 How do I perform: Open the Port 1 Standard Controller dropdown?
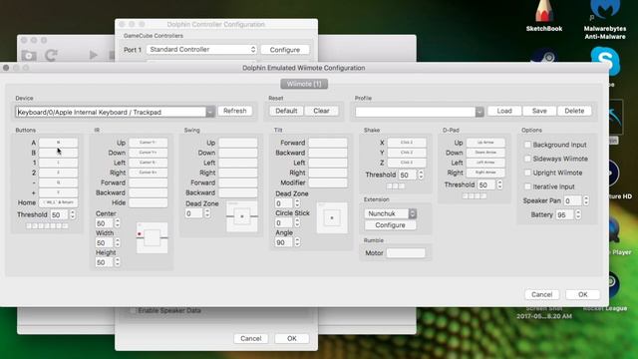pos(201,50)
